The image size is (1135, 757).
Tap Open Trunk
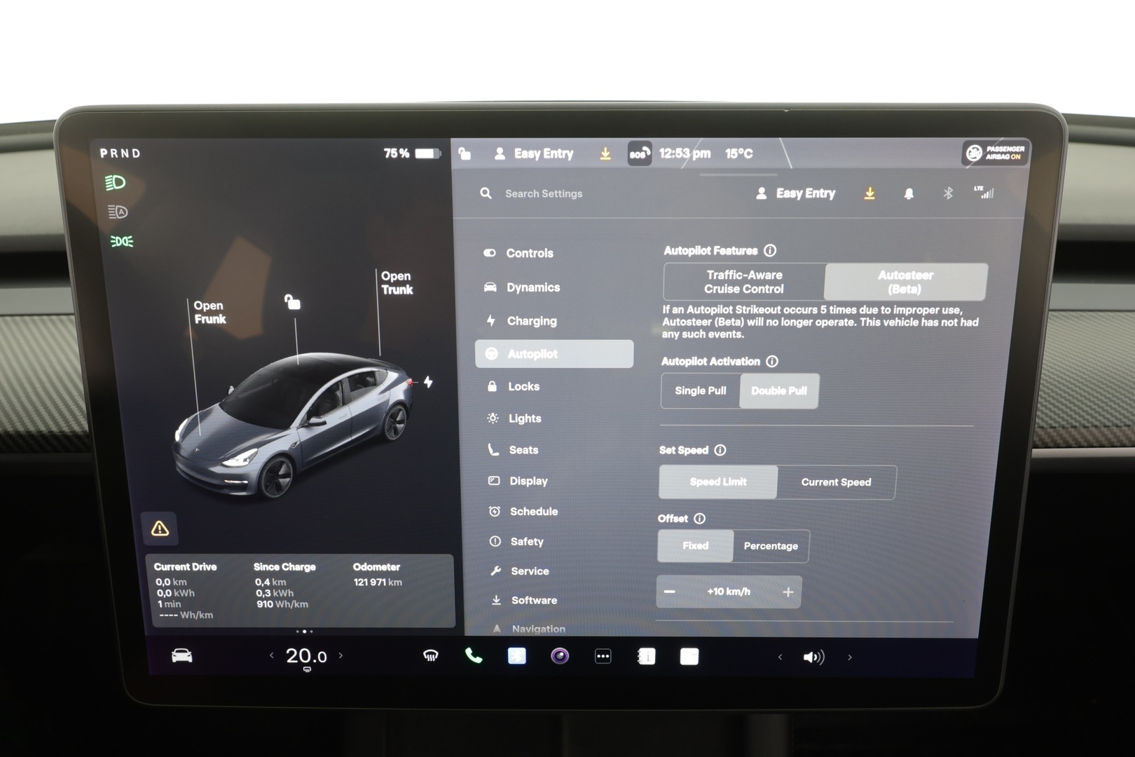coord(397,282)
